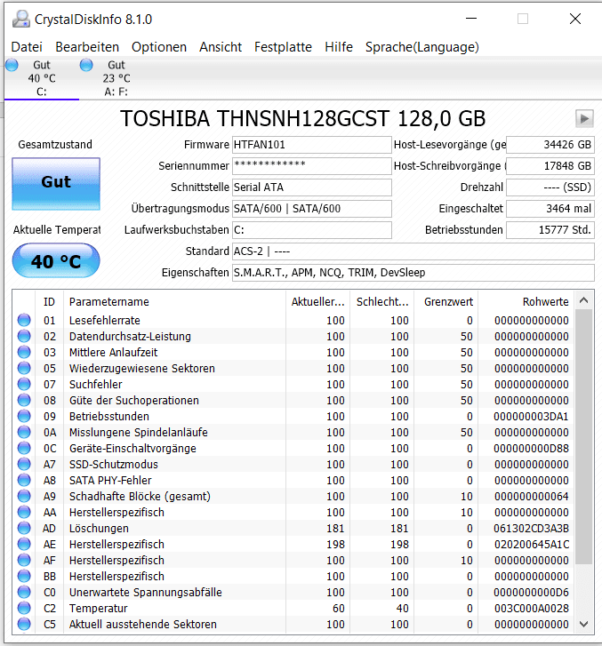Click the Rohwerte column header

tap(526, 302)
